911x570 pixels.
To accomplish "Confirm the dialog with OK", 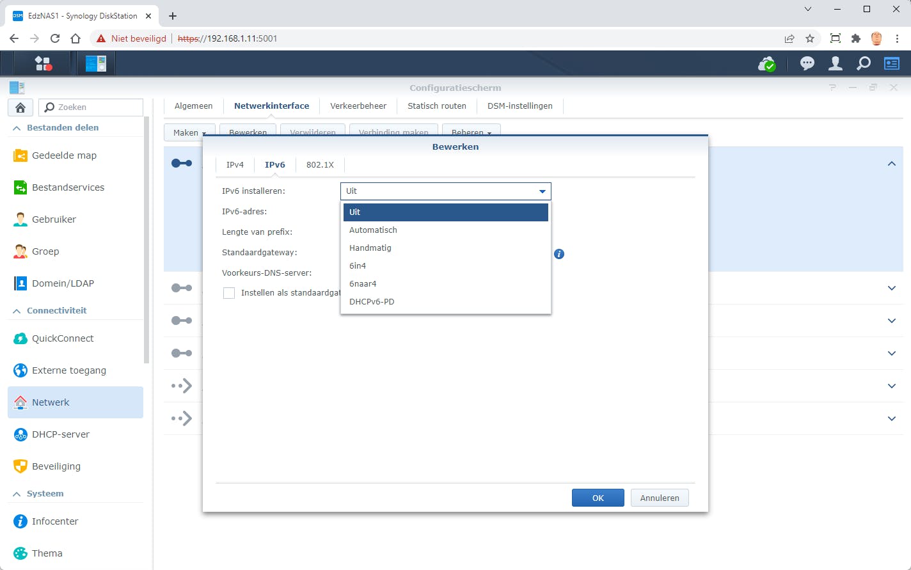I will pos(598,498).
